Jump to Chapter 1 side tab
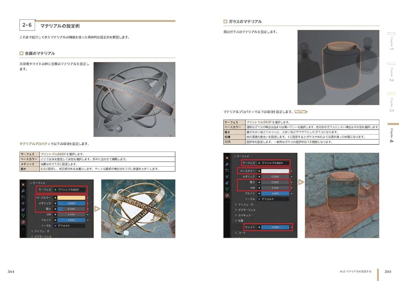399x281 pixels. pos(391,41)
